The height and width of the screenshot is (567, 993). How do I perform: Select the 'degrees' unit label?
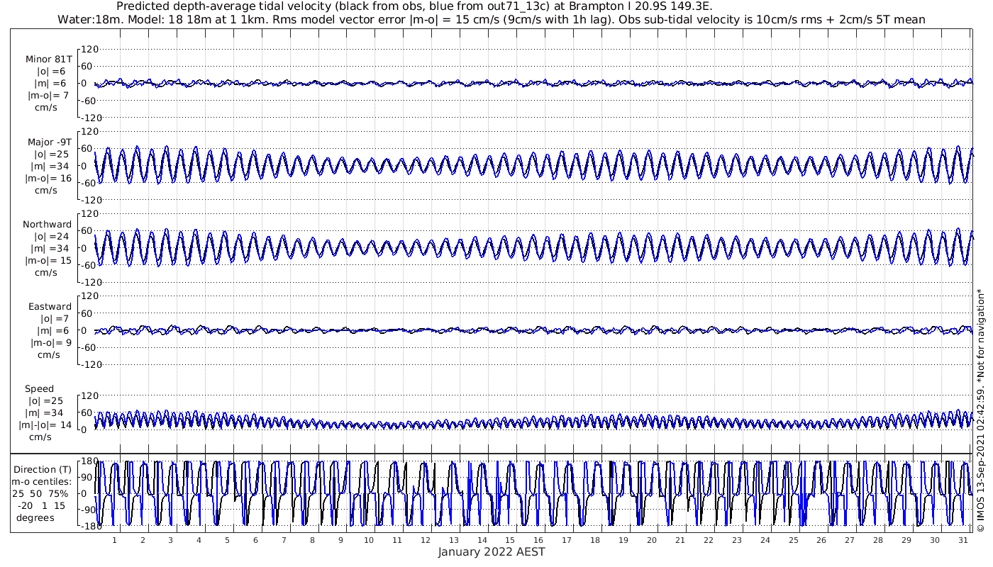[35, 518]
